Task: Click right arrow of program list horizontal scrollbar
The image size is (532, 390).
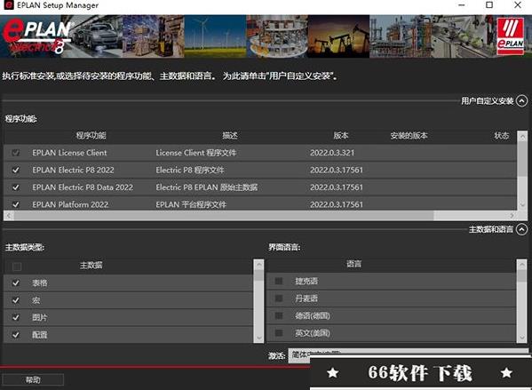Action: click(512, 216)
